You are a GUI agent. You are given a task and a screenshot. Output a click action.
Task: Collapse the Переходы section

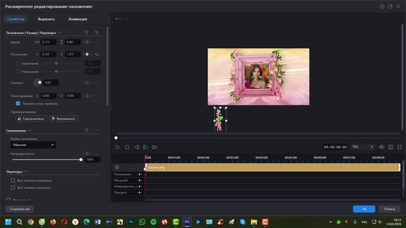pyautogui.click(x=26, y=172)
